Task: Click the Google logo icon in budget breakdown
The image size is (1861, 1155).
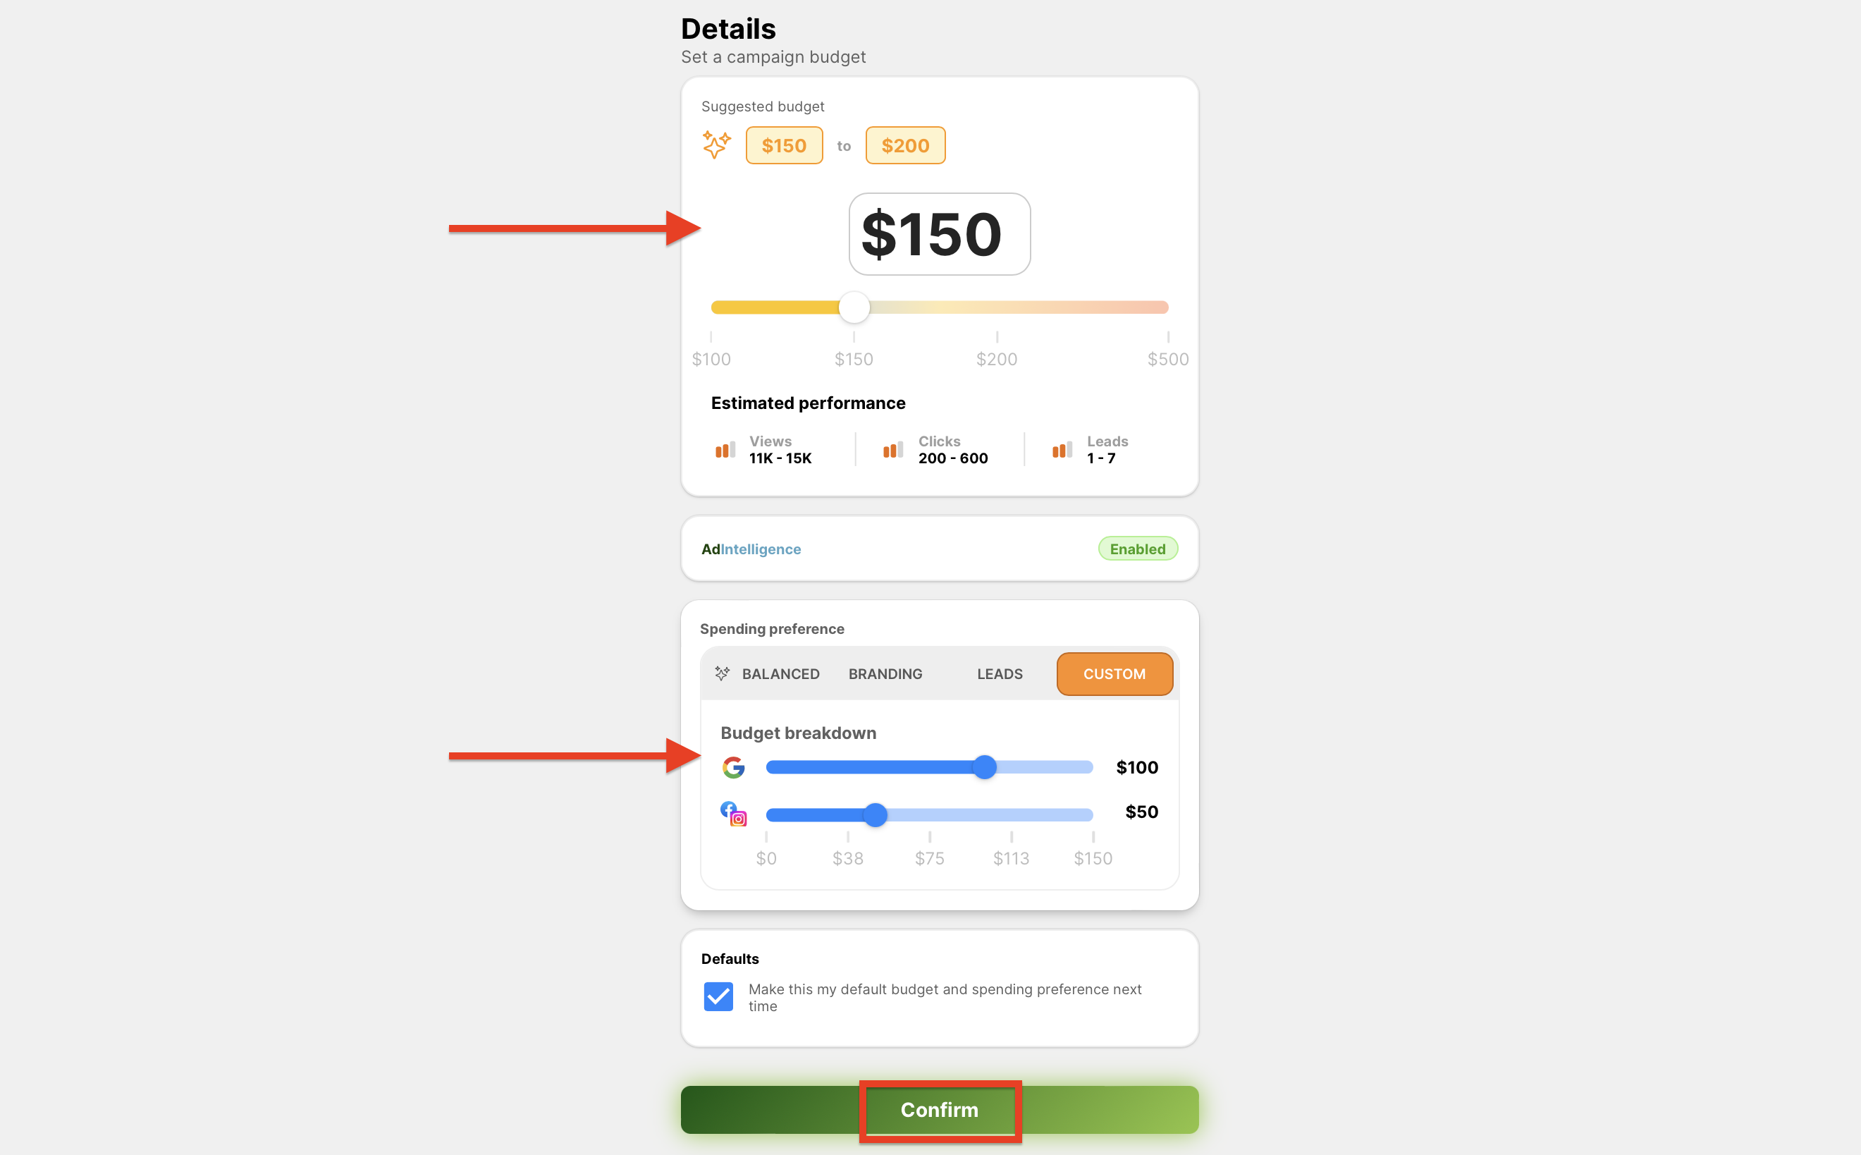Action: click(735, 766)
